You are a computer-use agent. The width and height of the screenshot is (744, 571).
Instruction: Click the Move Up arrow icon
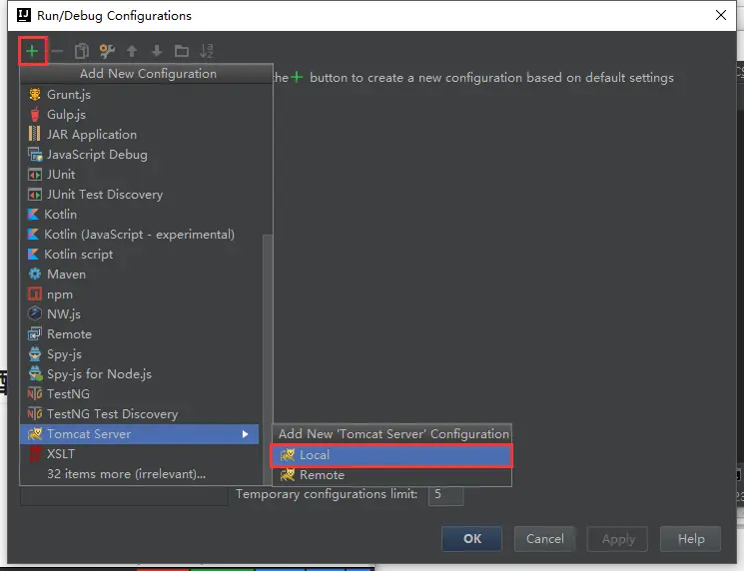[x=132, y=51]
